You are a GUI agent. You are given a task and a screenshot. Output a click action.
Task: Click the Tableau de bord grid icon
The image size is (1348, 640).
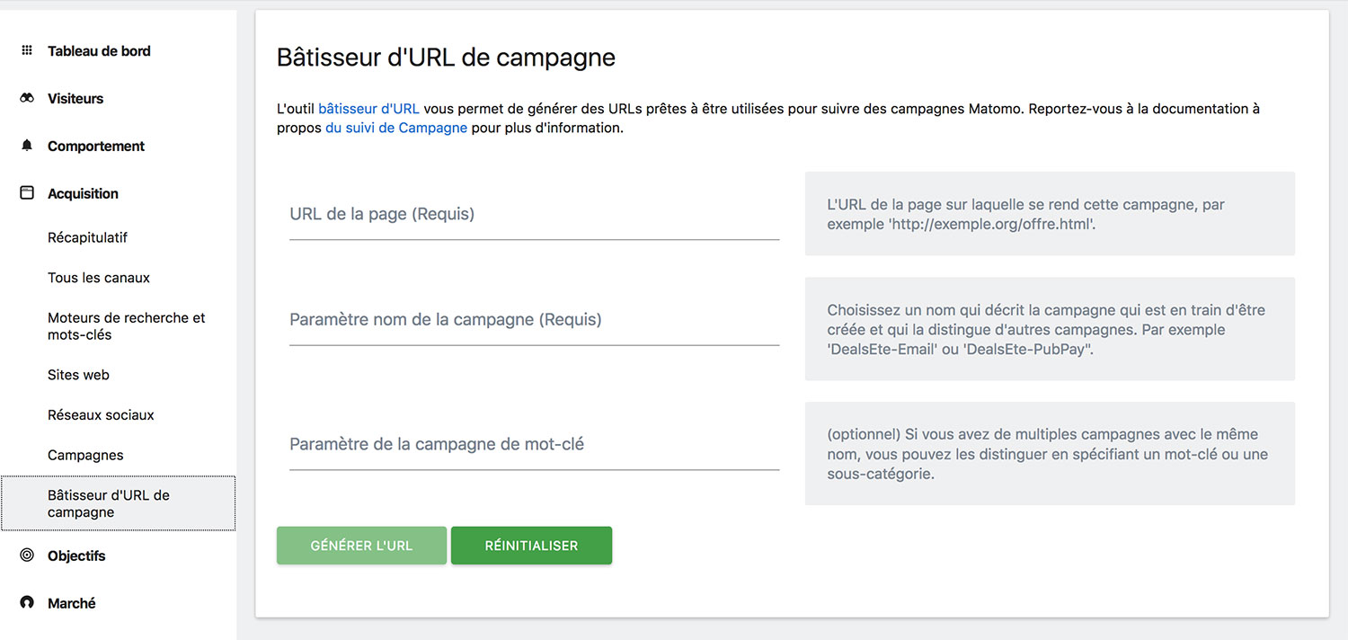(x=27, y=51)
